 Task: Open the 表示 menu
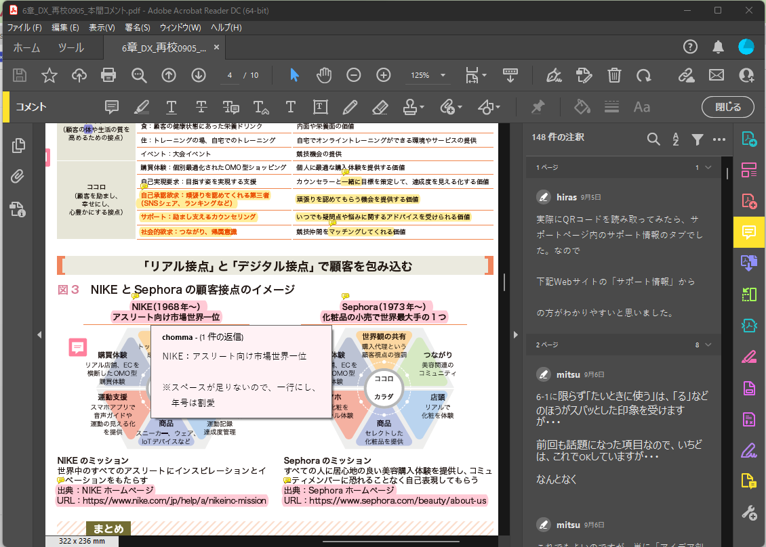click(x=102, y=27)
